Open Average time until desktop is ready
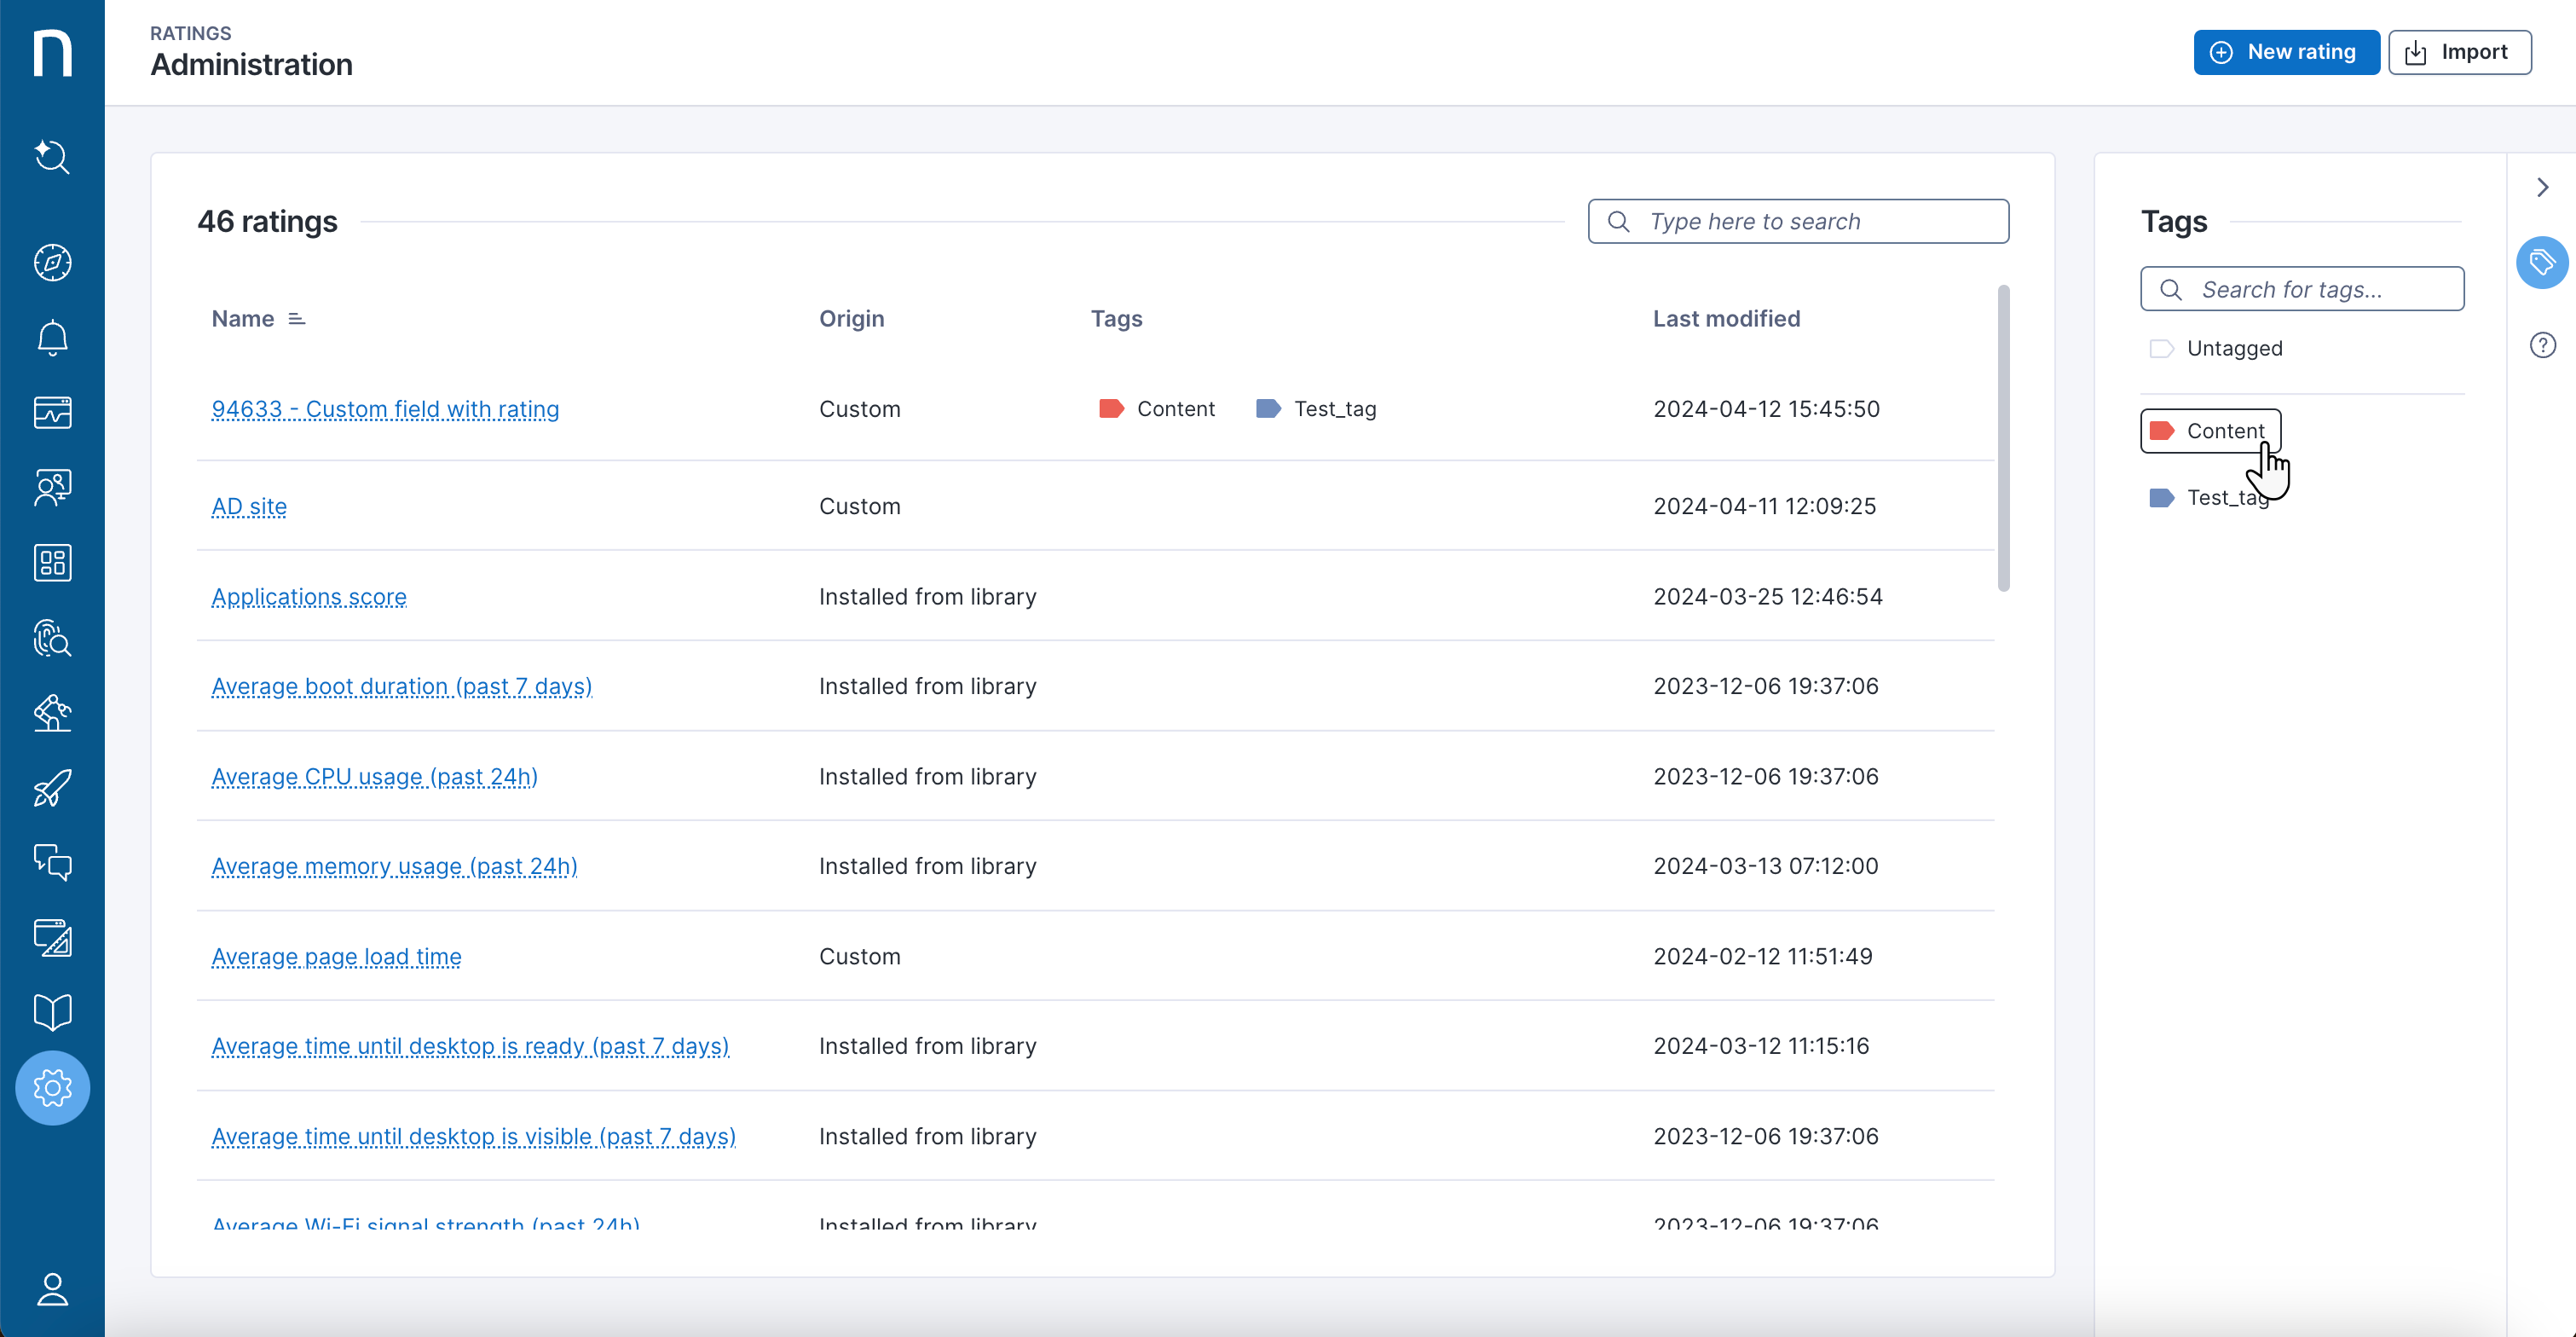This screenshot has height=1337, width=2576. pyautogui.click(x=470, y=1046)
